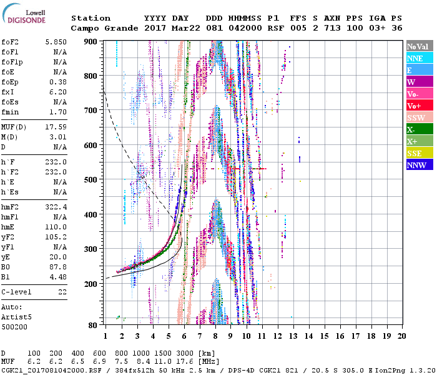Click the RSF program value

click(276, 28)
